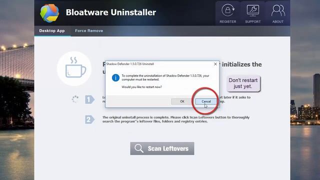Click the blue info icon in dialog
320x180 pixels.
[115, 78]
